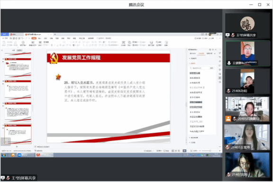Open the Windows Start button
The height and width of the screenshot is (182, 273).
[x=3, y=155]
